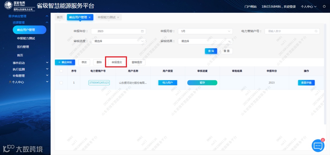Image resolution: width=330 pixels, height=155 pixels.
Task: Select 响应用户管理 in sidebar
Action: pyautogui.click(x=29, y=30)
